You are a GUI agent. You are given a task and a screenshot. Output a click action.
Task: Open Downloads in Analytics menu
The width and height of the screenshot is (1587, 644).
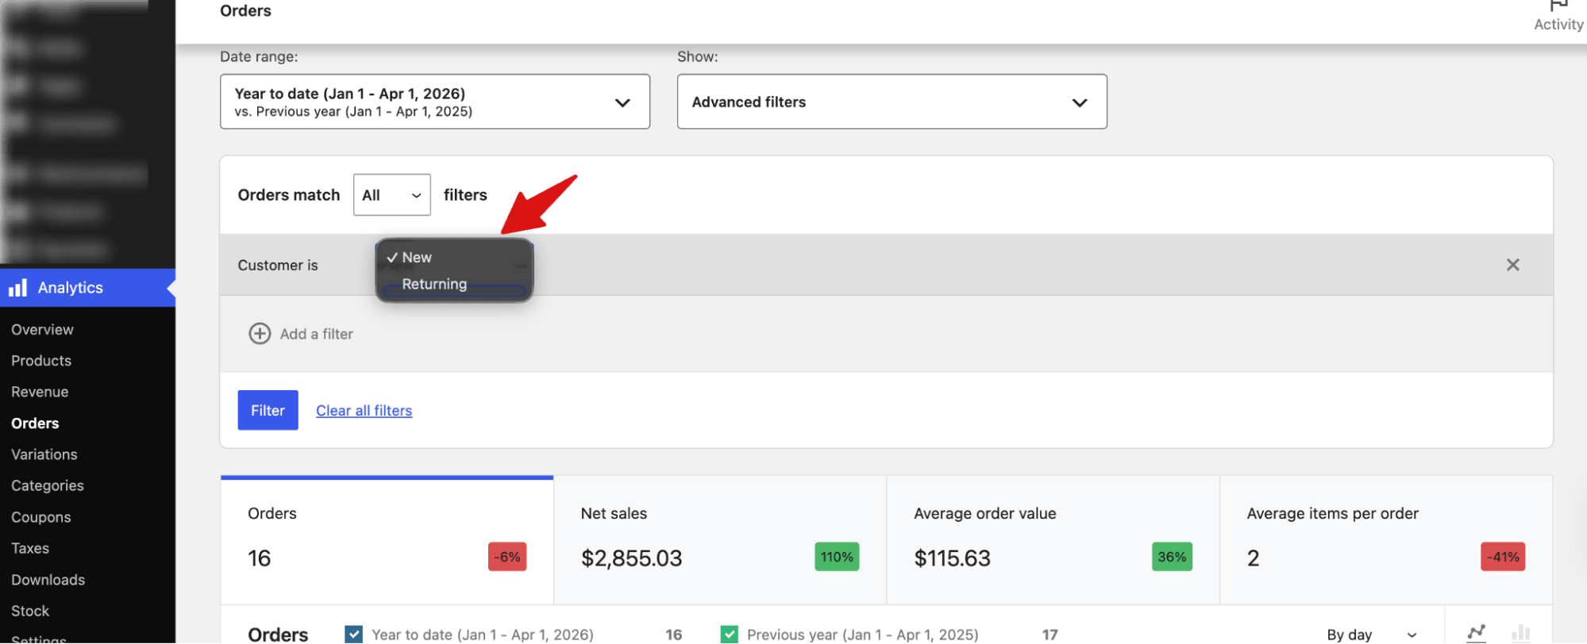click(x=48, y=580)
